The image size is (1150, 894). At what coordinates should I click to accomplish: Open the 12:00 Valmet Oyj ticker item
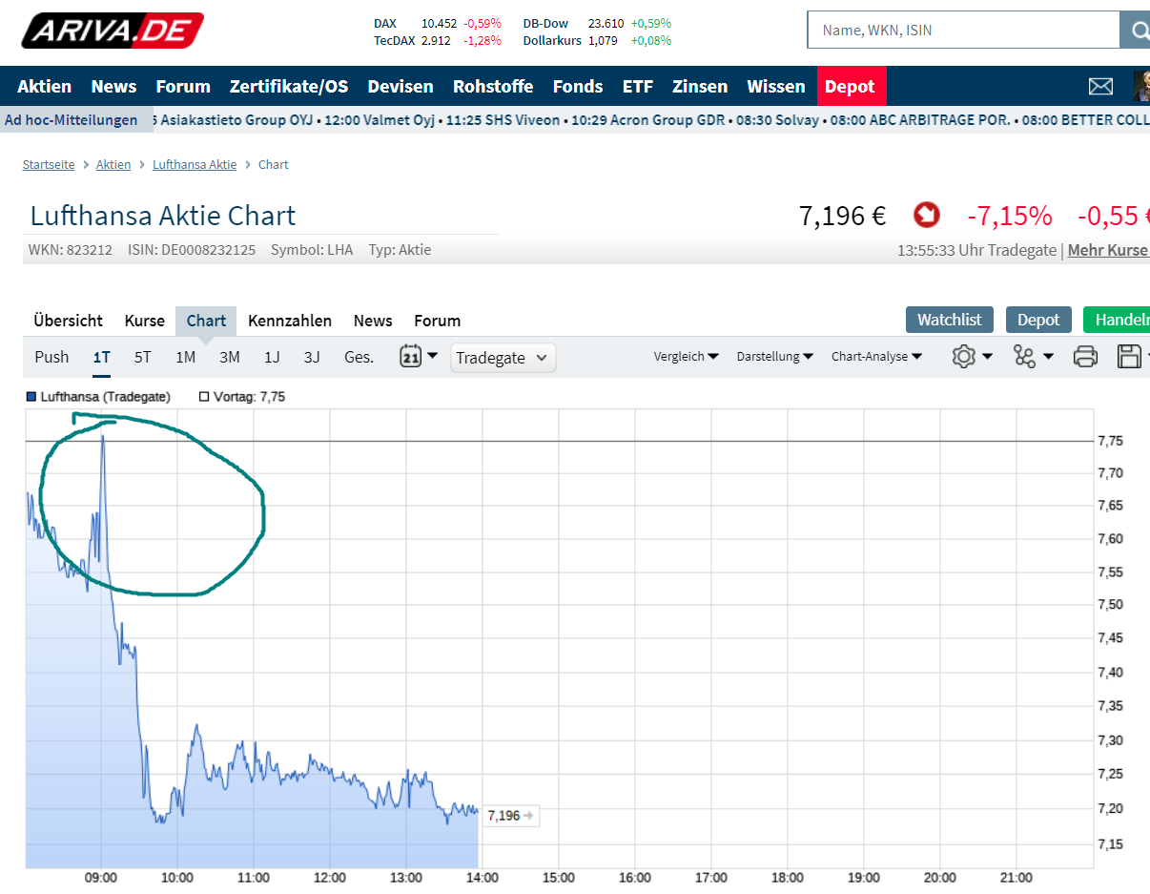[x=380, y=119]
